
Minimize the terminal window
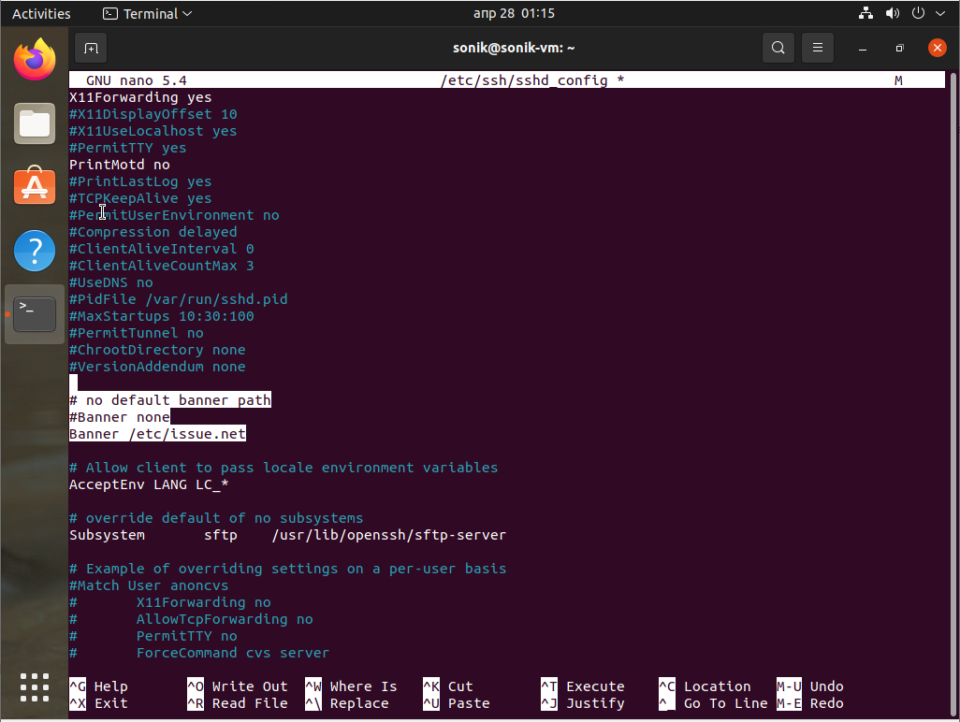(x=863, y=48)
